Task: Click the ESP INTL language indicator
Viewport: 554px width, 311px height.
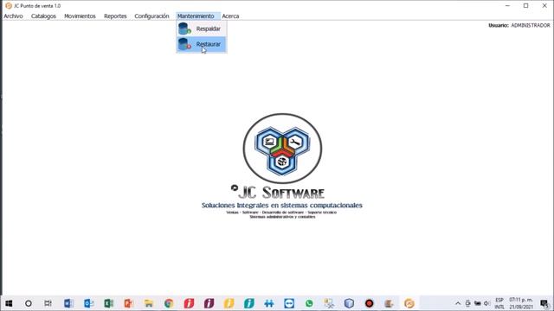Action: tap(499, 303)
